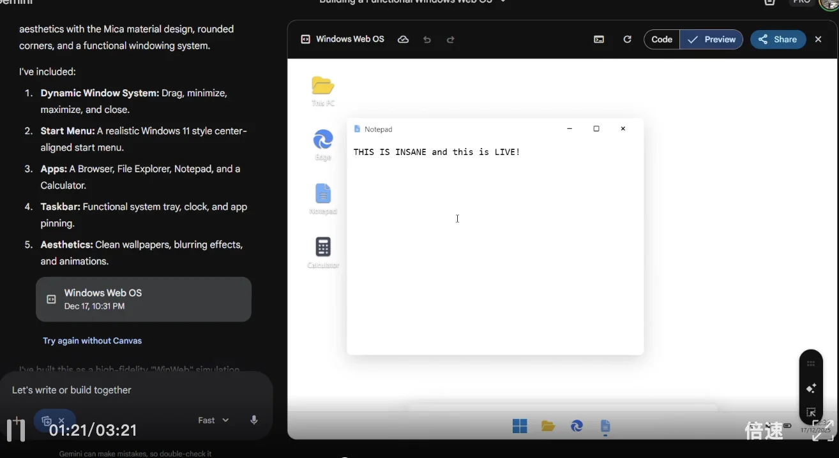
Task: Open the three-dot menu on the floating panel
Action: click(810, 363)
